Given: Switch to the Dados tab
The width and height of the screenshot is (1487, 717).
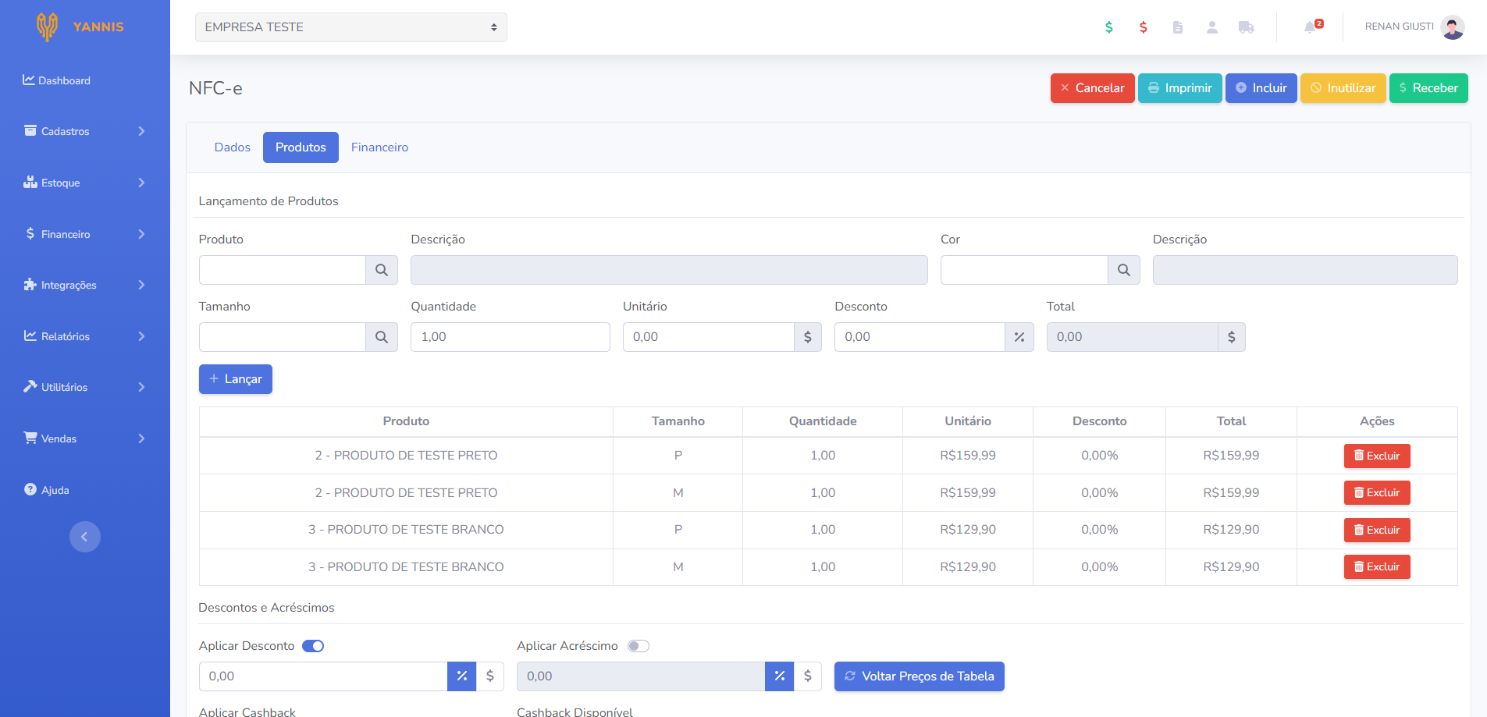Looking at the screenshot, I should coord(232,147).
